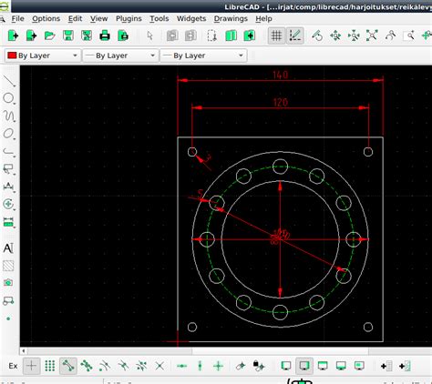This screenshot has width=432, height=384.
Task: Toggle Snap Distance
Action: point(141,366)
